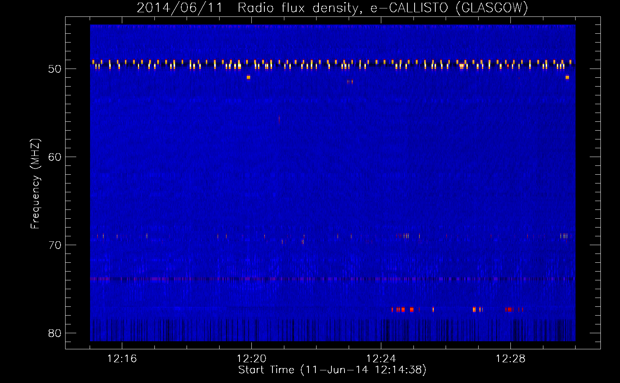Click the 50 MHz frequency tick label
The width and height of the screenshot is (620, 383).
tap(55, 69)
